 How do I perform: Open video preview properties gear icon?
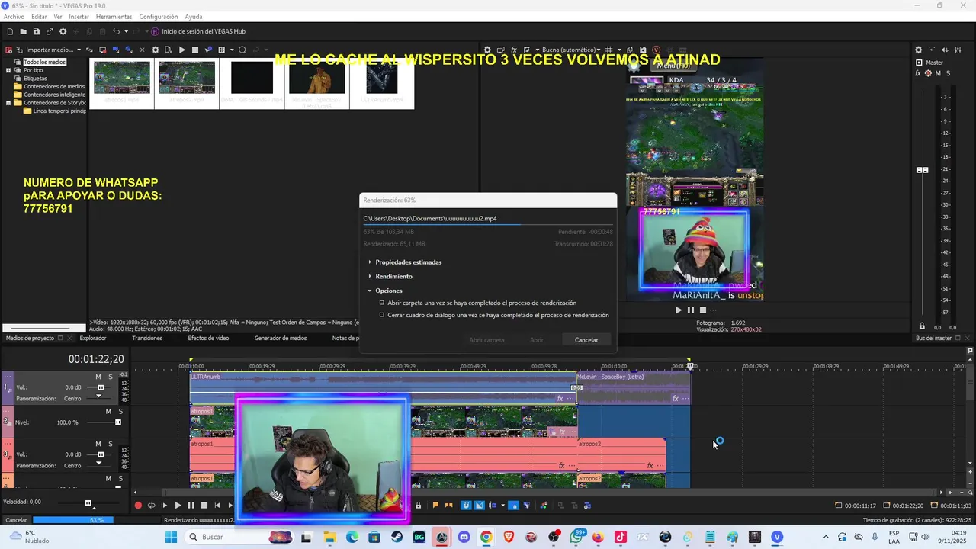(x=487, y=50)
